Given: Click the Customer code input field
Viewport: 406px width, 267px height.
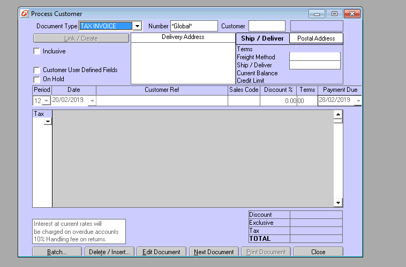Looking at the screenshot, I should [267, 26].
